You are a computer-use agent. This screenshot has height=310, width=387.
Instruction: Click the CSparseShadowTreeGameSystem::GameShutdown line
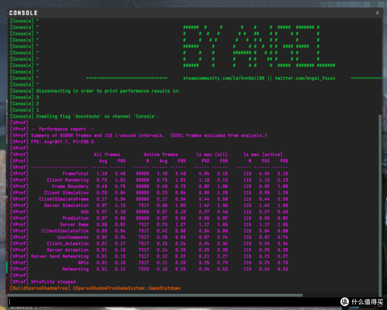click(126, 288)
